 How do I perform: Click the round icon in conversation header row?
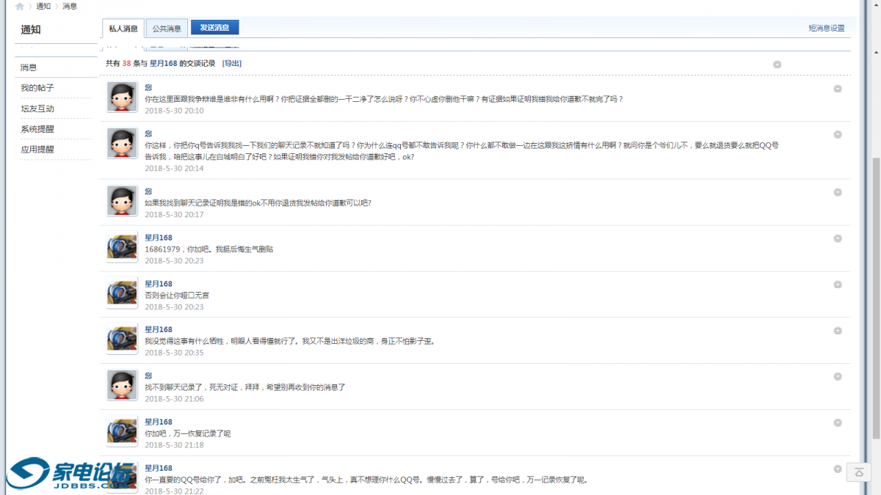pyautogui.click(x=777, y=65)
